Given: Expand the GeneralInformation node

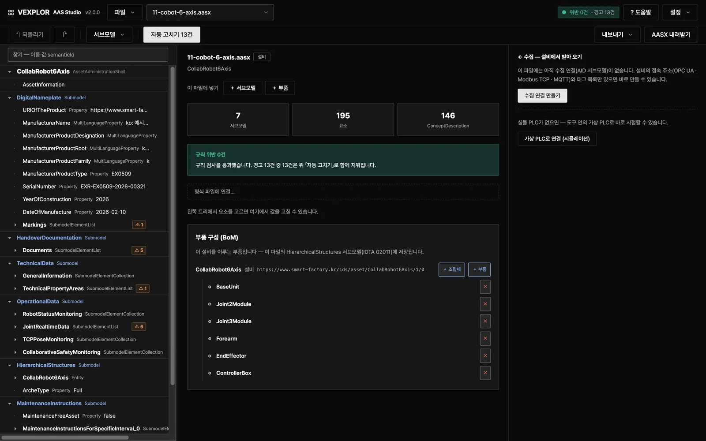Looking at the screenshot, I should tap(15, 276).
